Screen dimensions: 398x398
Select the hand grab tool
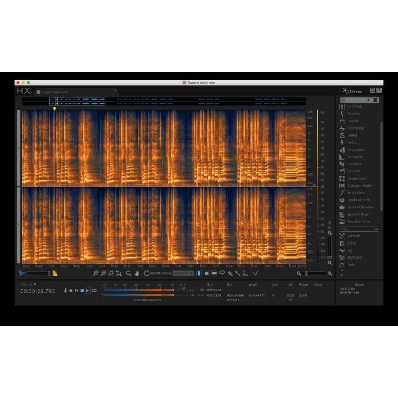(137, 273)
